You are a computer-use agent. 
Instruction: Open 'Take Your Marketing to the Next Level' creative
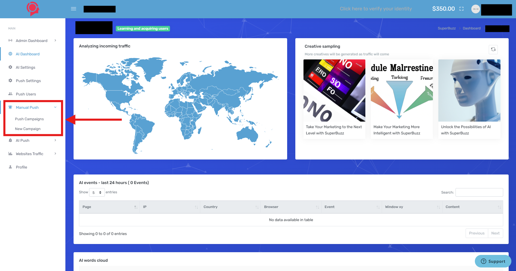point(334,99)
